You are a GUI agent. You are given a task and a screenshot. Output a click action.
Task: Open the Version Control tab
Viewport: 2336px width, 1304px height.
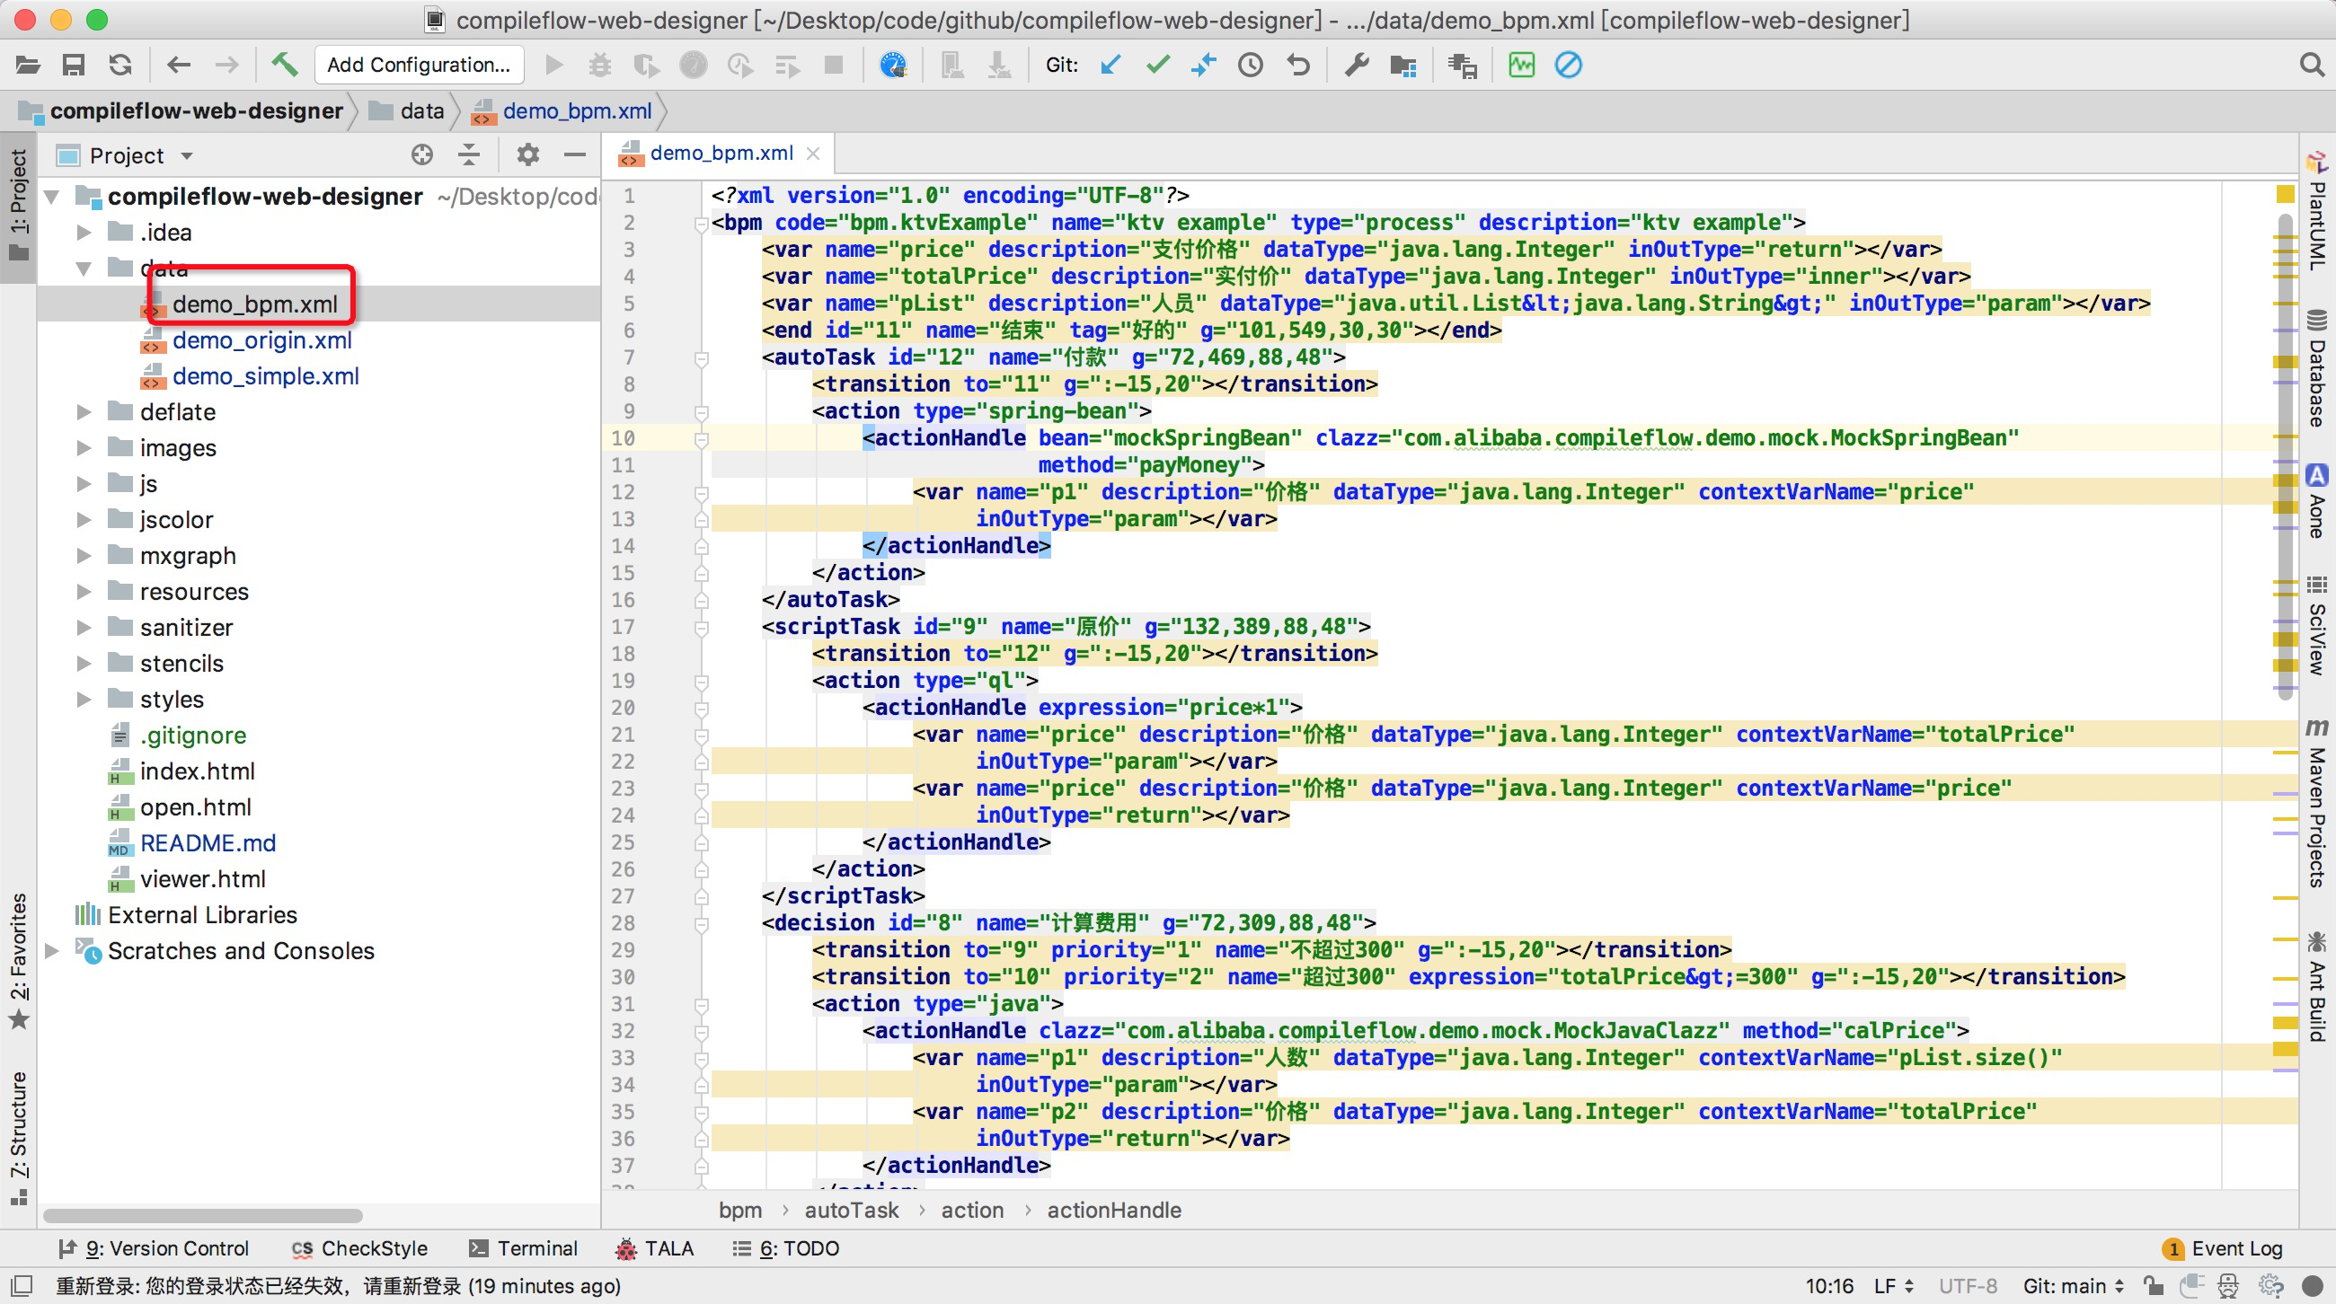[x=154, y=1247]
